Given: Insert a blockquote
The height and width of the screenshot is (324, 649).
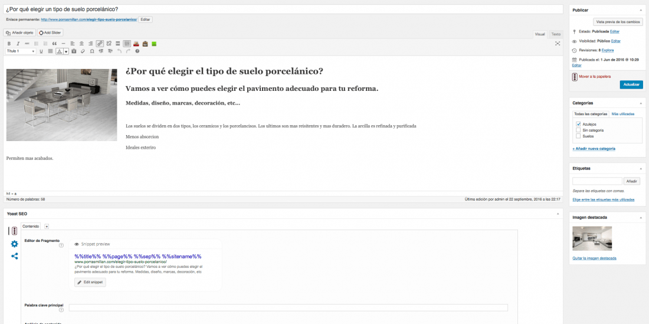Looking at the screenshot, I should (54, 44).
